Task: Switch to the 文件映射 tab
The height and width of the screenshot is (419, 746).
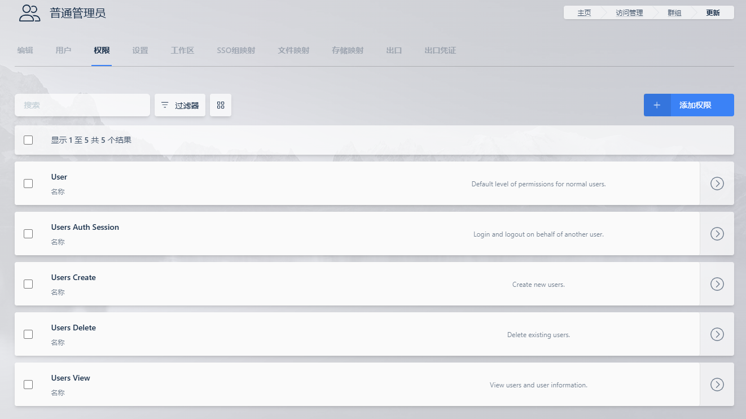Action: tap(293, 50)
